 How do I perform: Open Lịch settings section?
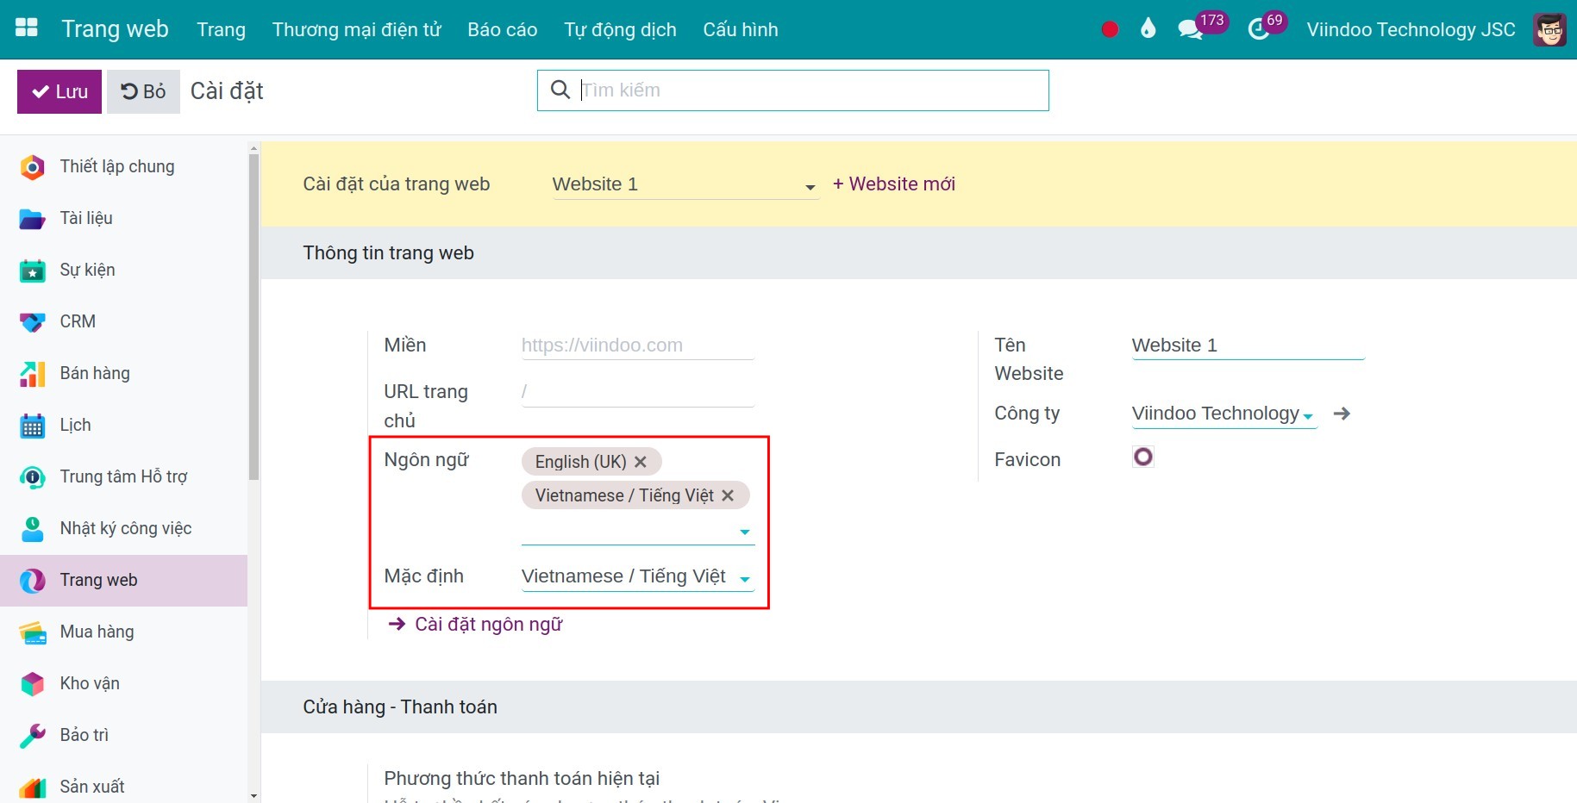pyautogui.click(x=124, y=425)
